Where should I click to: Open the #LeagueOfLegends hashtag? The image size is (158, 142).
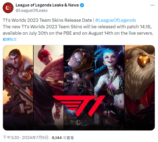click(x=115, y=20)
